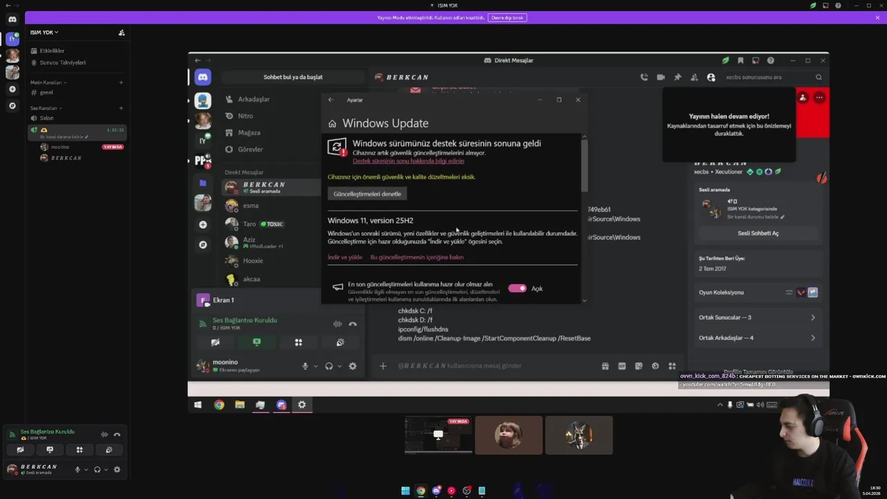This screenshot has width=887, height=499.
Task: Start voice call icon in streamed BERKCAN chat
Action: point(644,77)
